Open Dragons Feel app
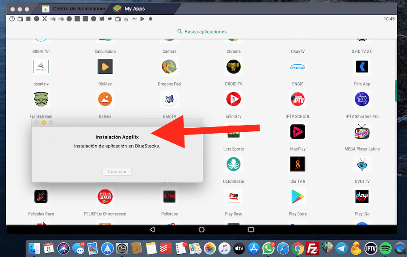407x257 pixels. pos(169,67)
